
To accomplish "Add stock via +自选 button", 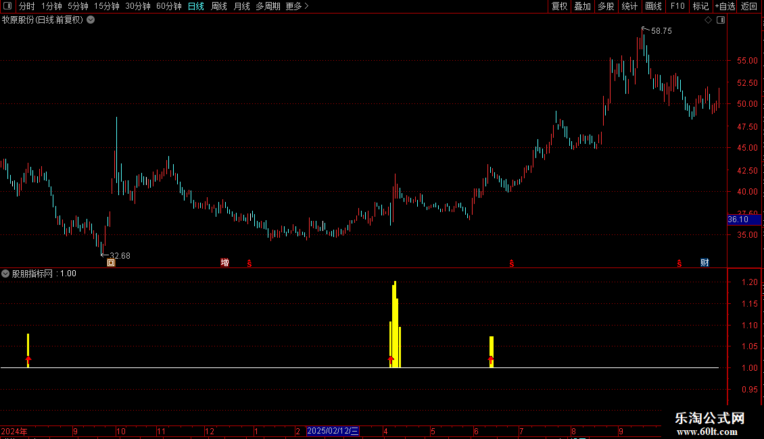I will 725,6.
